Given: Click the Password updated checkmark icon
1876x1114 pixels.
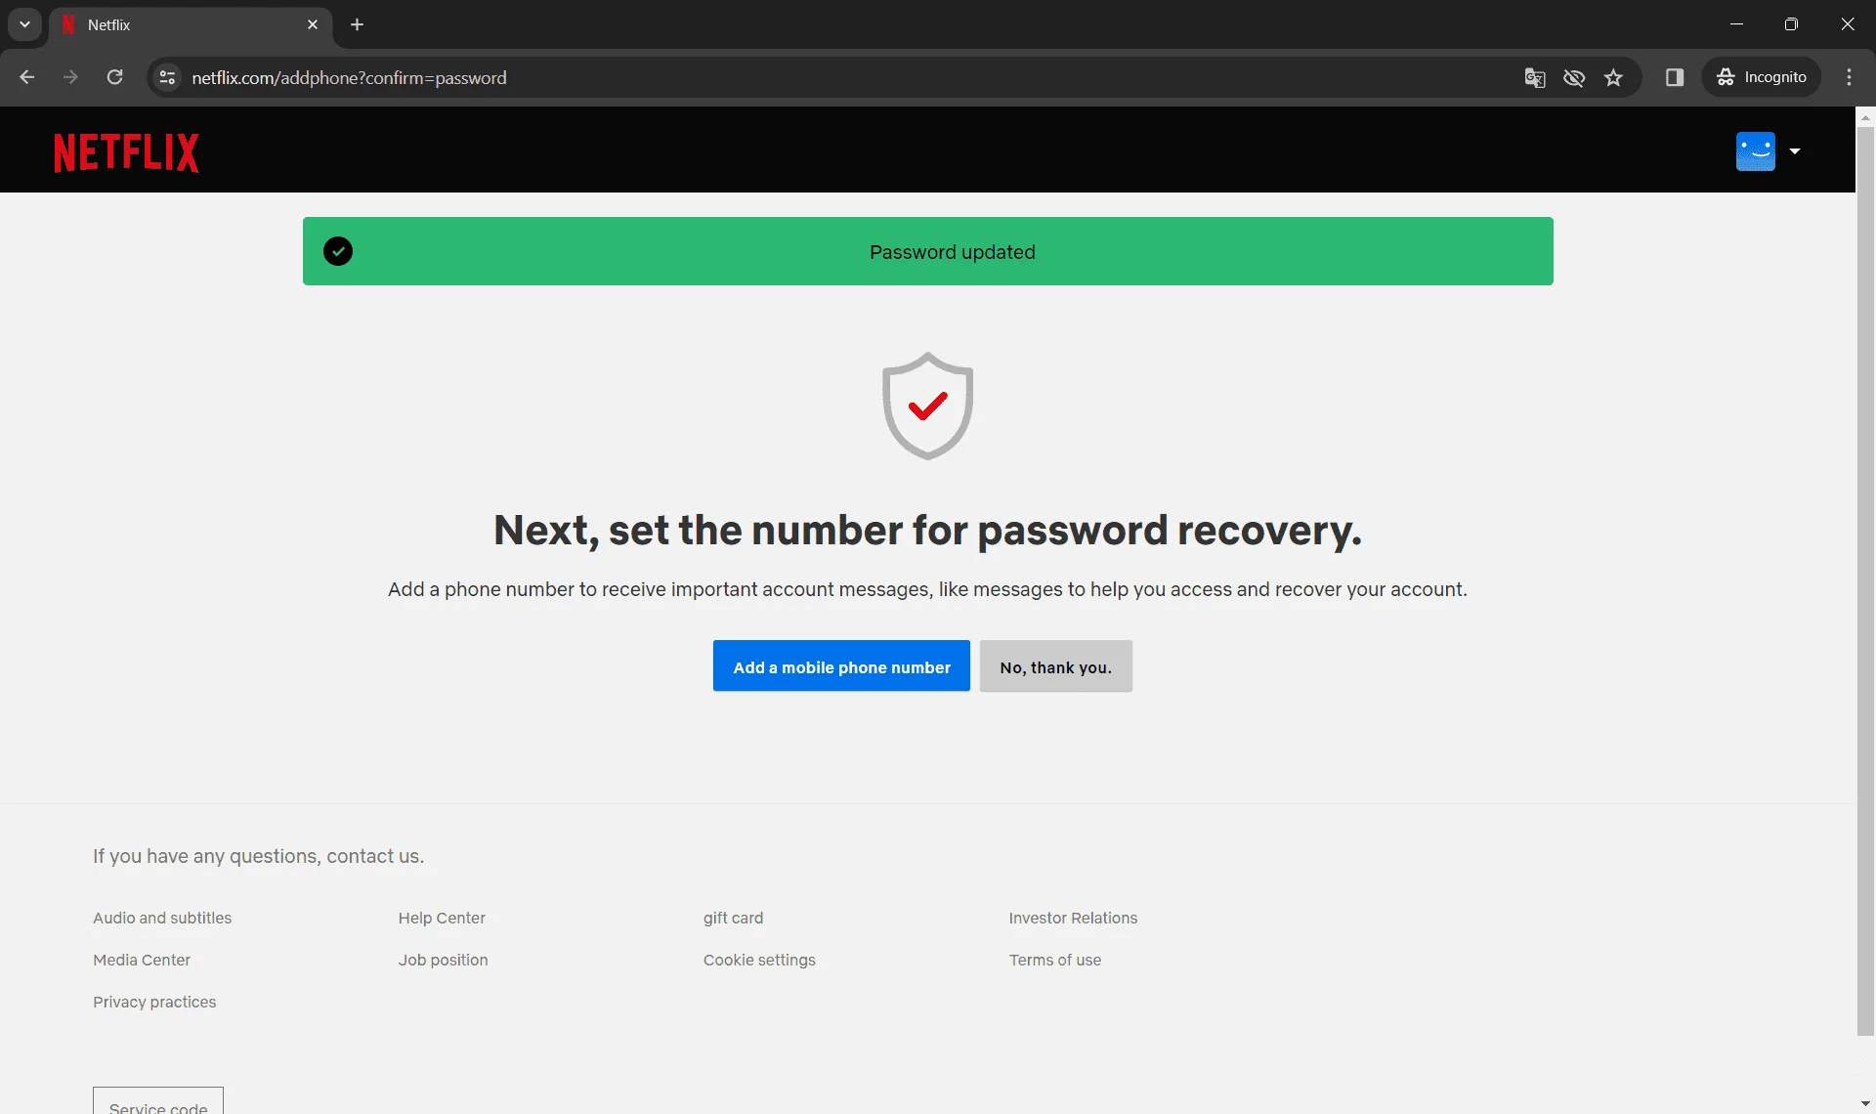Looking at the screenshot, I should (x=338, y=251).
